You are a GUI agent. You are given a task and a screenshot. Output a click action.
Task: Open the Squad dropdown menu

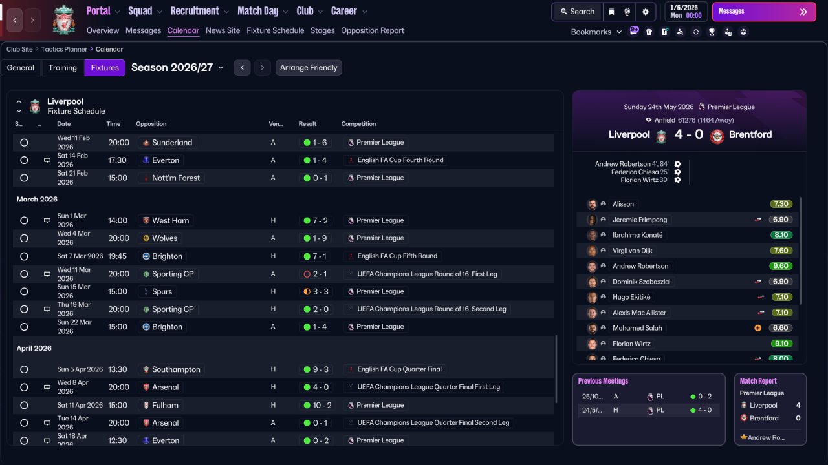146,11
